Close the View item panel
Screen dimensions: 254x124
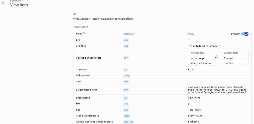pos(3,3)
